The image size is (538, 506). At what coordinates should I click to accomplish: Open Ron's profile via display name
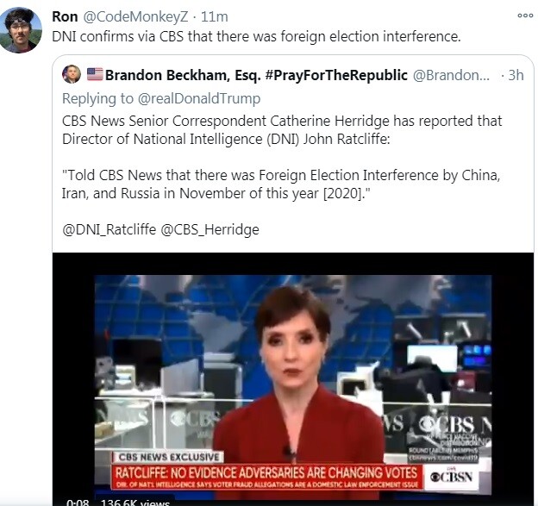coord(65,16)
